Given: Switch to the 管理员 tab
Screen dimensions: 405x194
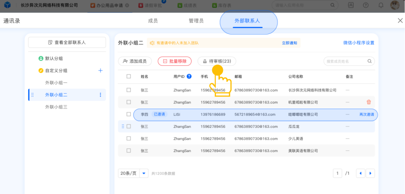Looking at the screenshot, I should (x=196, y=21).
